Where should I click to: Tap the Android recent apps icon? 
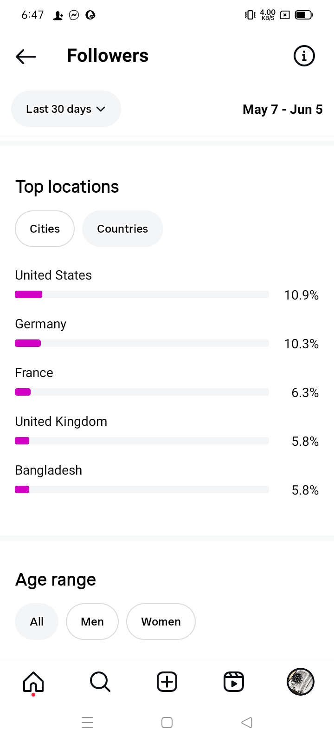click(87, 723)
